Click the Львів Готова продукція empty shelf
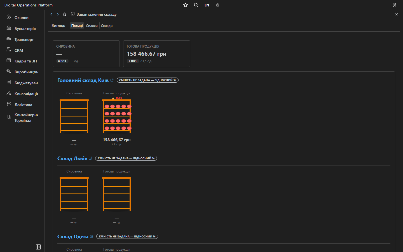Viewport: 403px width, 252px height. (117, 194)
